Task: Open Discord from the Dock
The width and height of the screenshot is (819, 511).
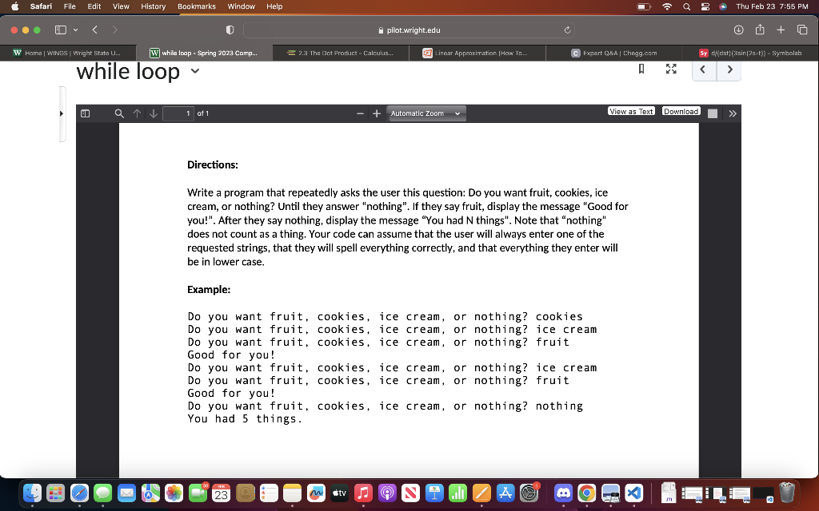Action: coord(565,493)
